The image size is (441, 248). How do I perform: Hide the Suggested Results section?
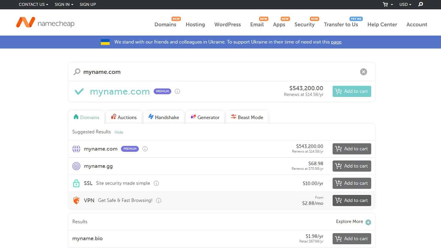[x=119, y=132]
